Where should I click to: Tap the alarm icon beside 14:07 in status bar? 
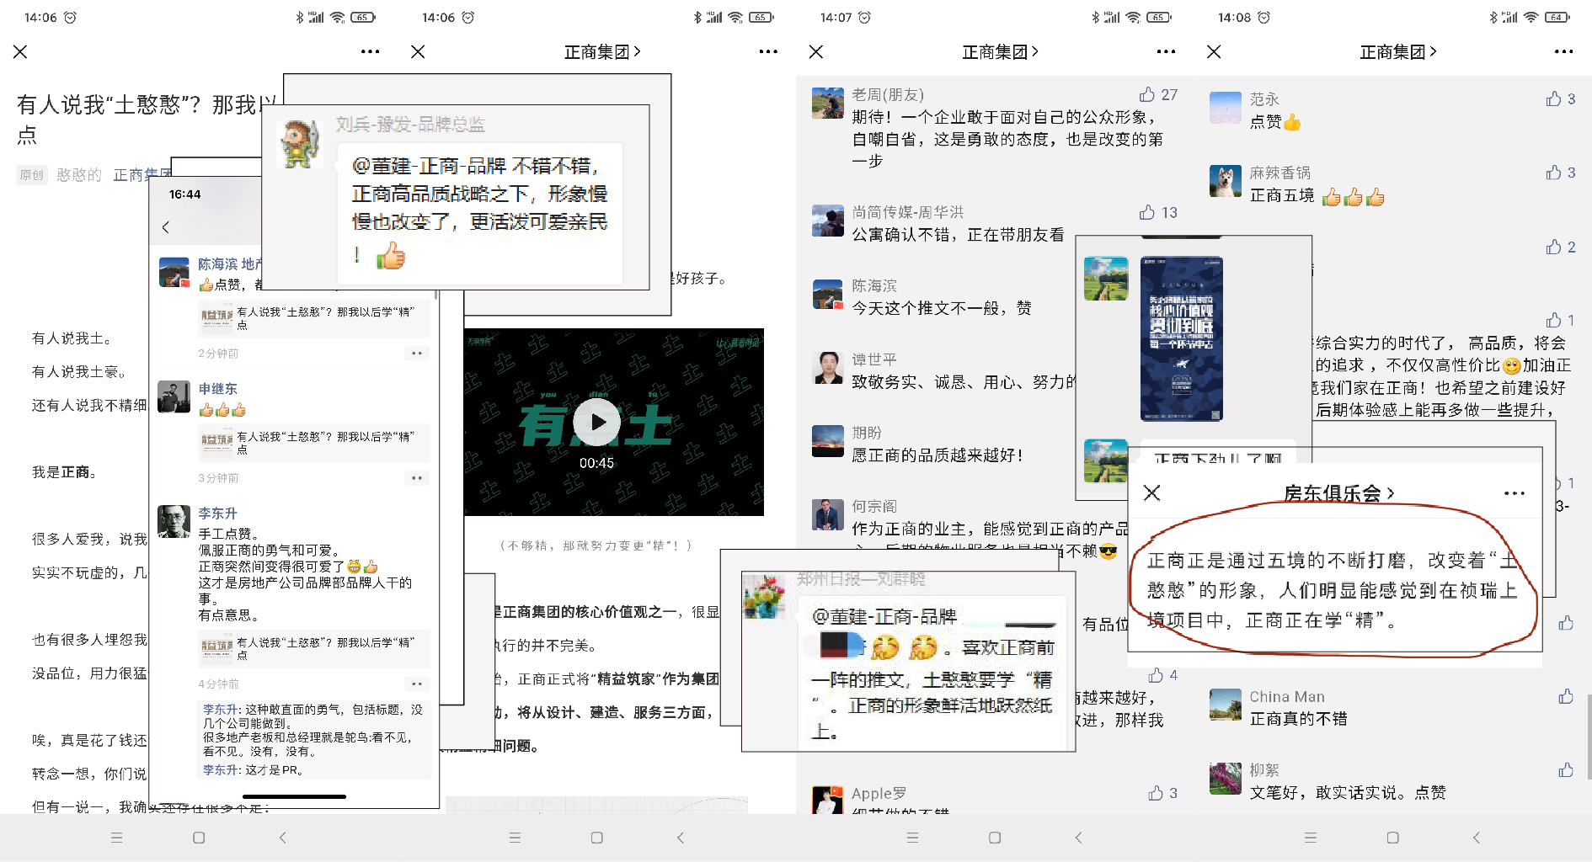(865, 17)
